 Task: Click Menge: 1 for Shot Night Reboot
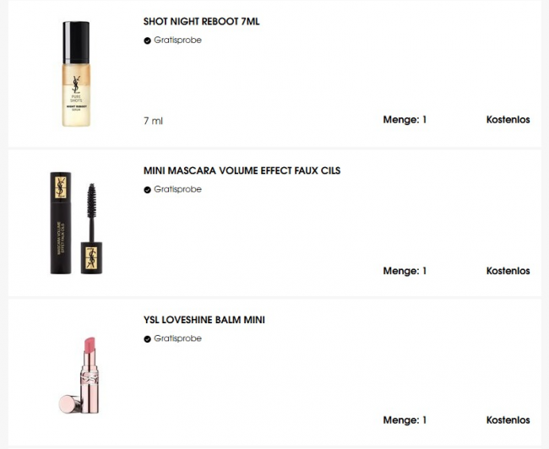pos(405,120)
